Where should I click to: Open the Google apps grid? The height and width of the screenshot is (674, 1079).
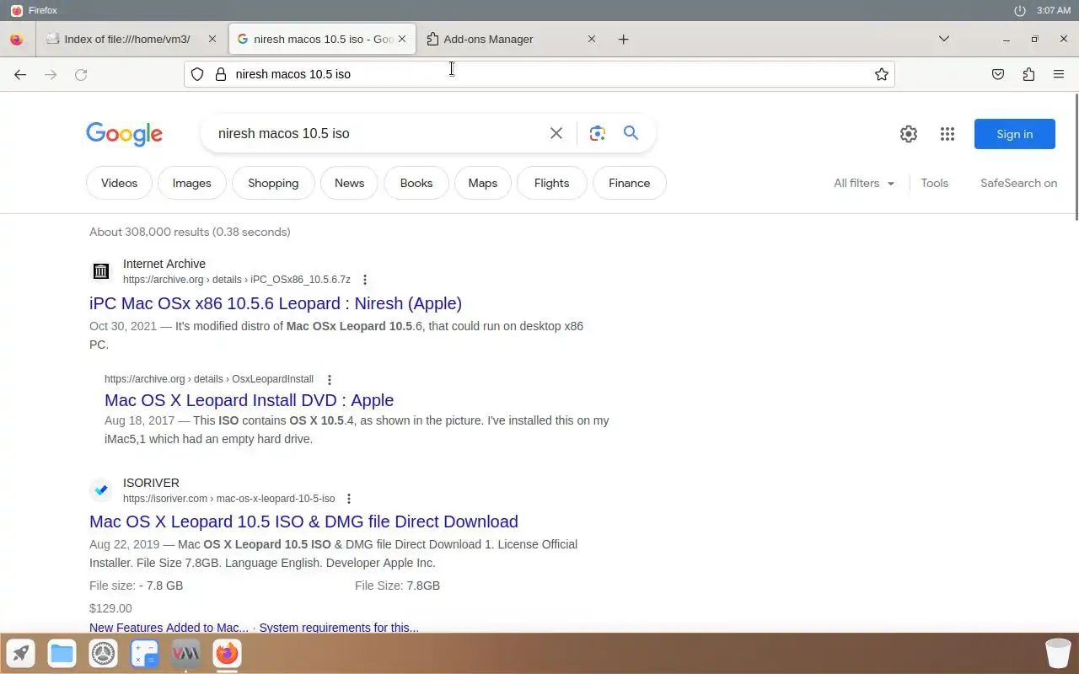coord(947,134)
